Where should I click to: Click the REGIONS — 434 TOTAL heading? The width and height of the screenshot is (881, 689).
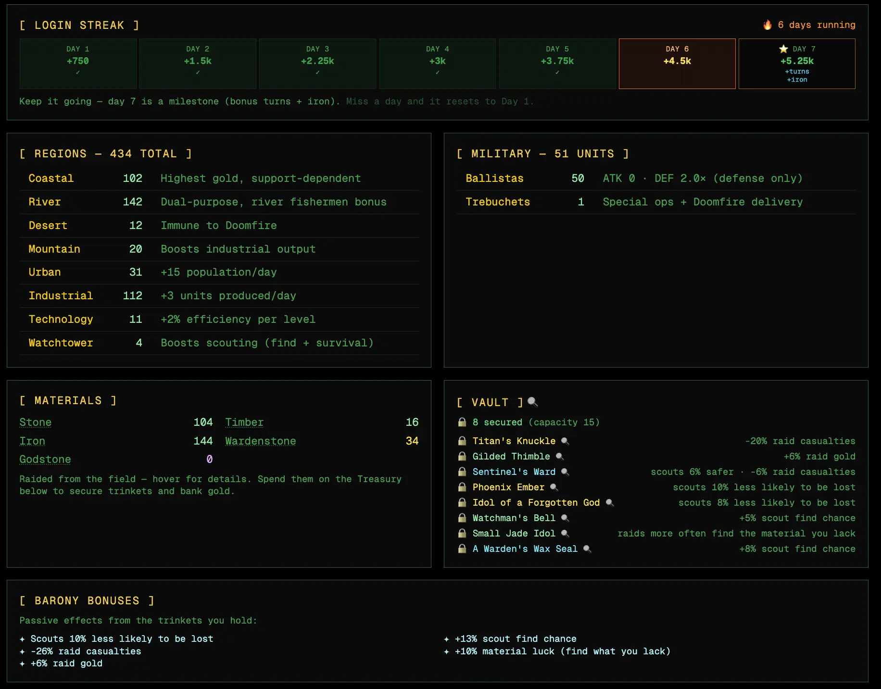coord(106,154)
